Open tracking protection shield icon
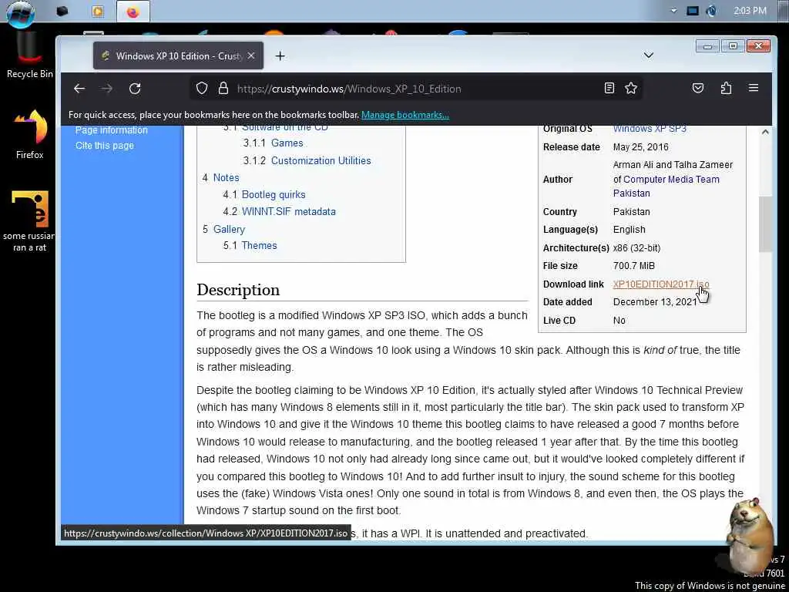789x592 pixels. 202,89
